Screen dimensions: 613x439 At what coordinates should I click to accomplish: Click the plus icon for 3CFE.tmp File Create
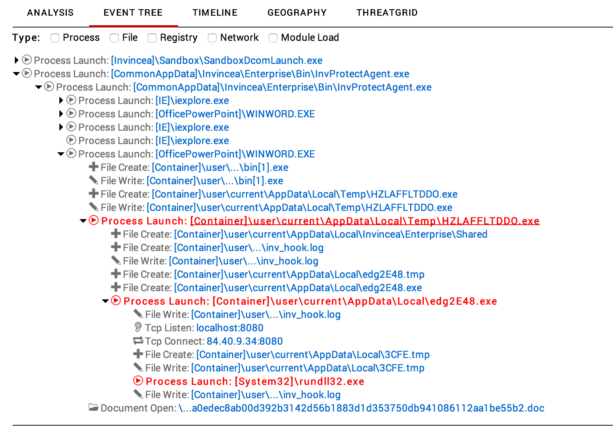point(138,354)
